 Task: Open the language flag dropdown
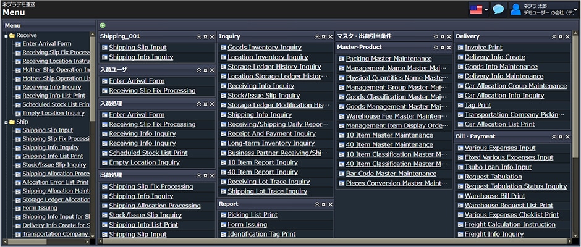click(479, 9)
